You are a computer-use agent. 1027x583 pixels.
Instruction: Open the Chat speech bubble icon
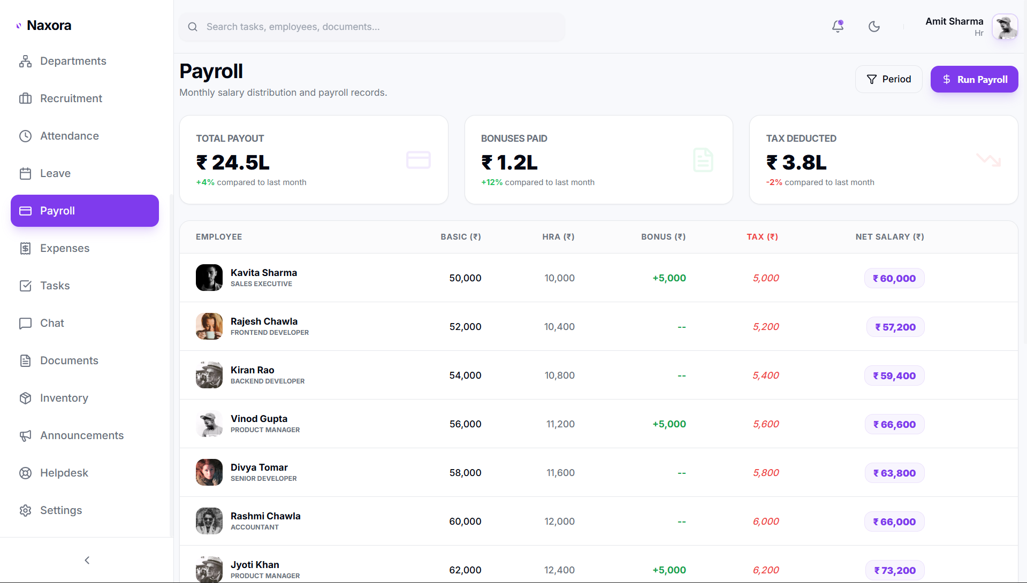25,323
